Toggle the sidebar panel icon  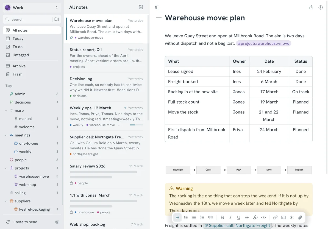click(157, 7)
